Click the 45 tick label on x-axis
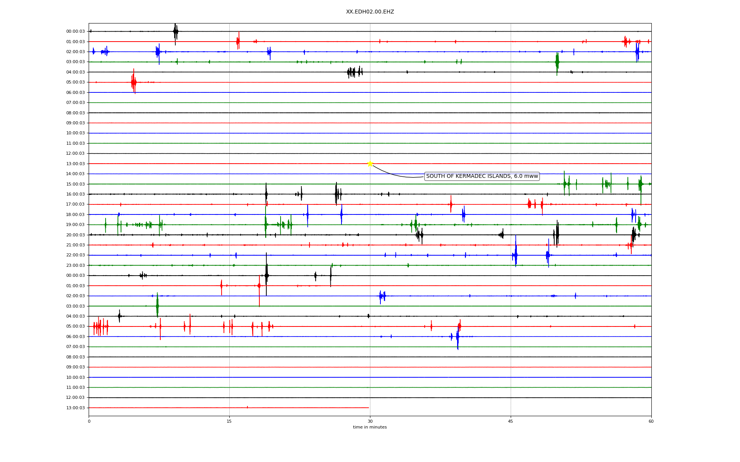740x462 pixels. coord(511,421)
